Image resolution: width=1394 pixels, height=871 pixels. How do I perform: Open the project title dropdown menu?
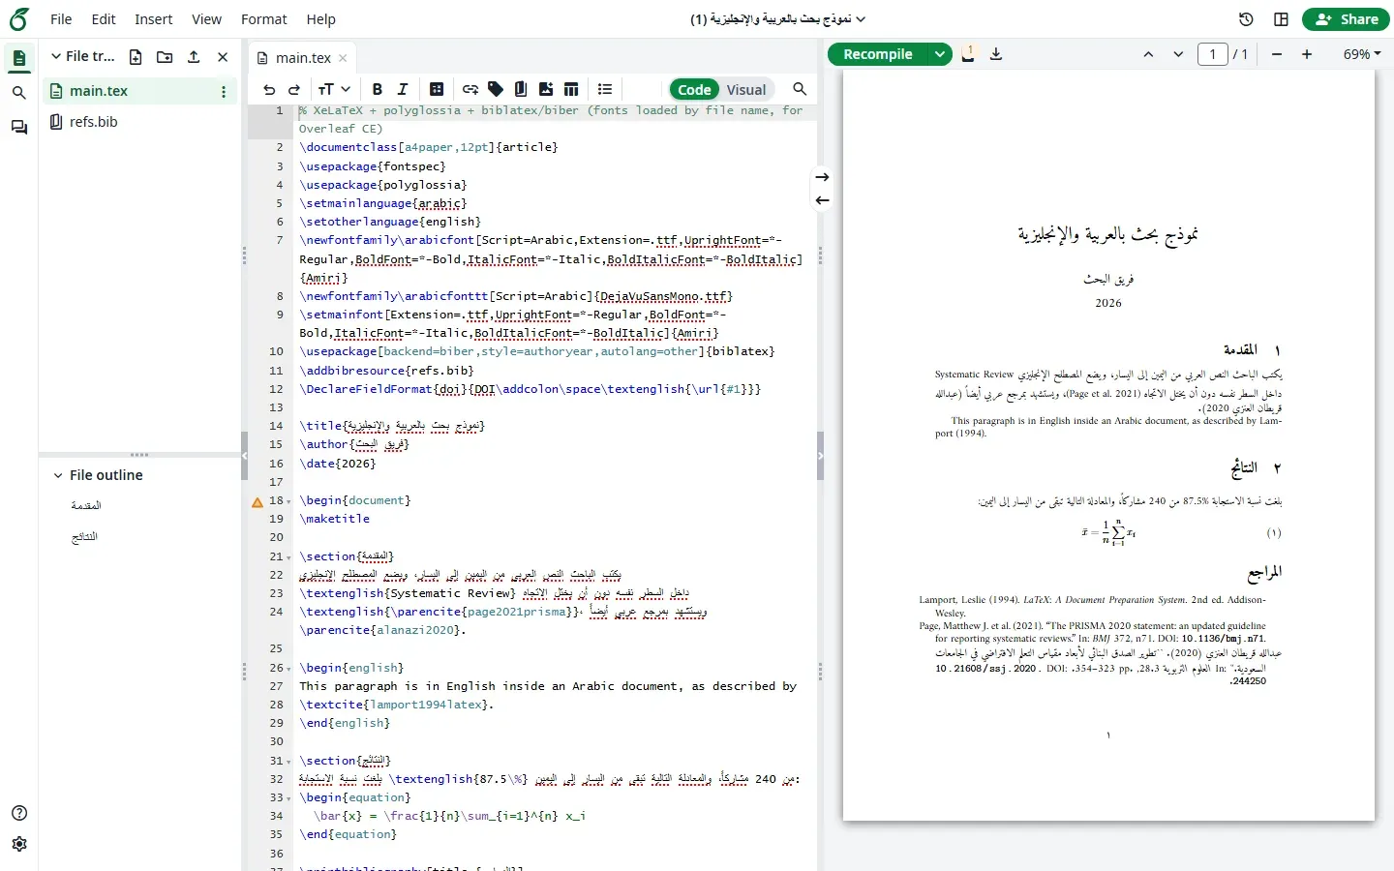click(x=777, y=19)
